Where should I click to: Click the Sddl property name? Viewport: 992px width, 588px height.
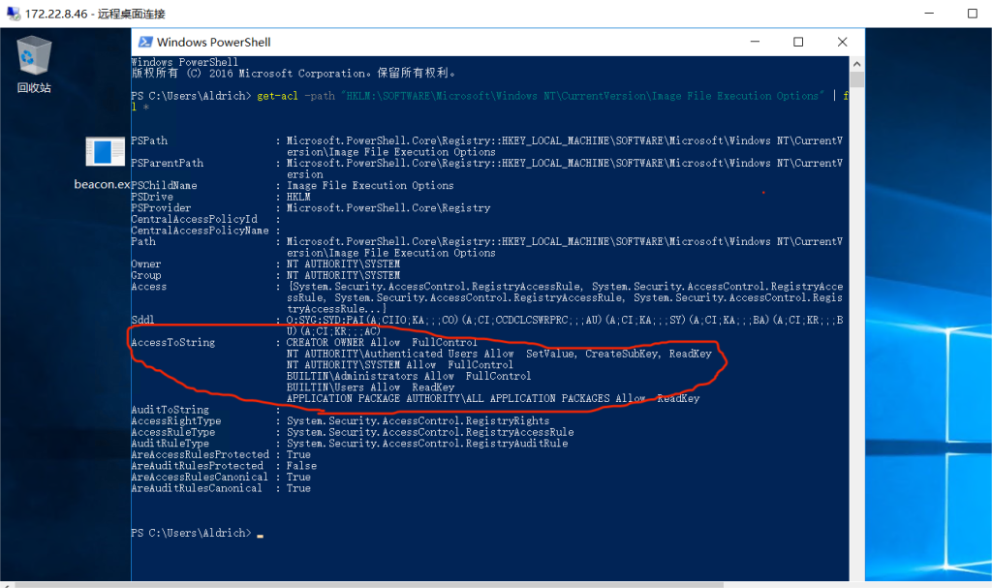tap(141, 320)
